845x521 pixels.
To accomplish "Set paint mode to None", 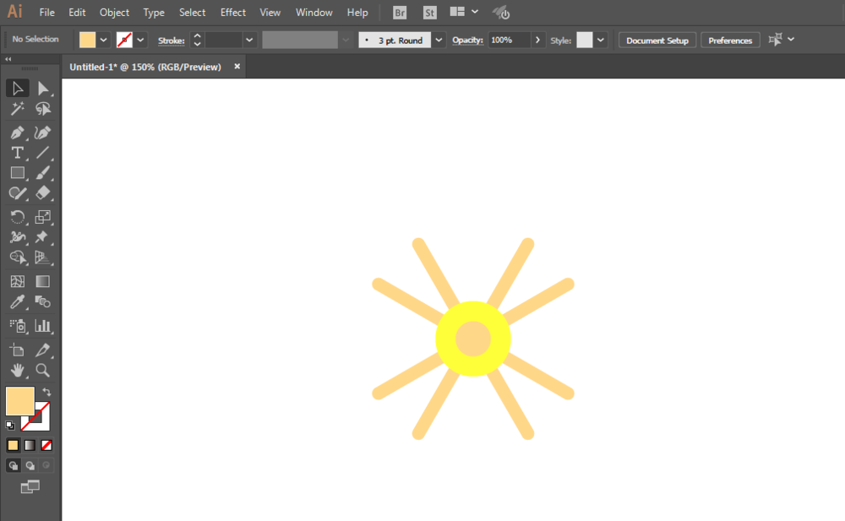I will click(x=46, y=445).
